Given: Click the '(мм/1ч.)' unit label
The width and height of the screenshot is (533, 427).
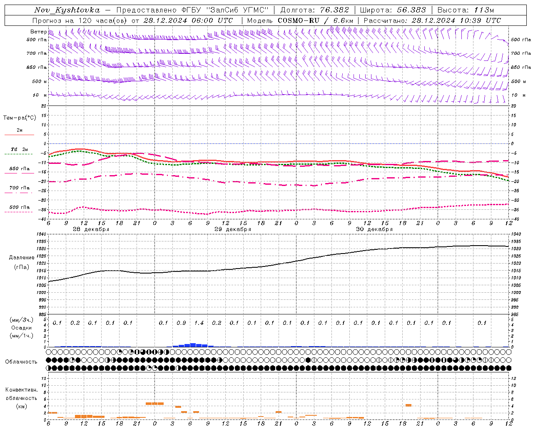Looking at the screenshot, I should click(x=22, y=336).
